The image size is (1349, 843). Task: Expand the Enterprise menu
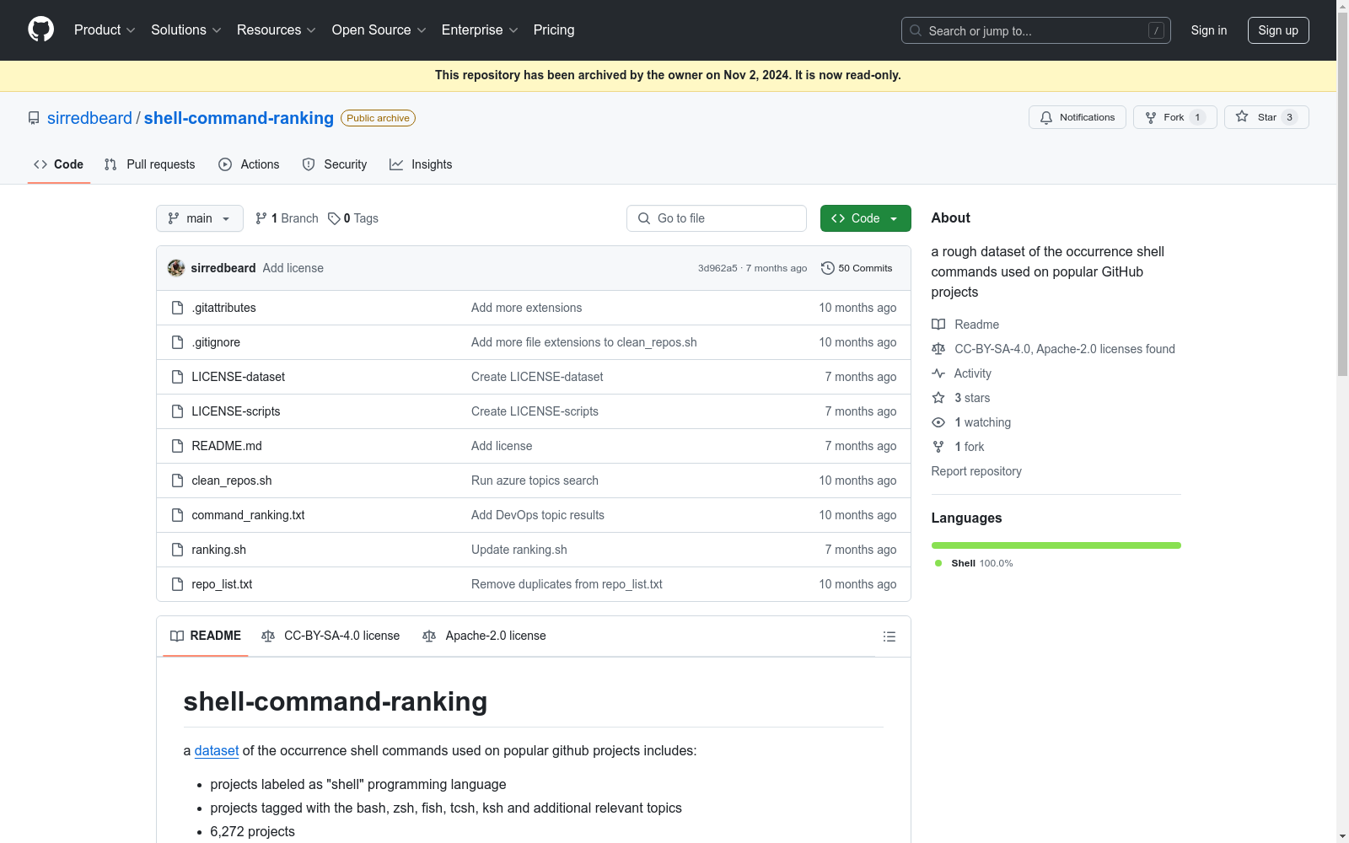point(480,30)
